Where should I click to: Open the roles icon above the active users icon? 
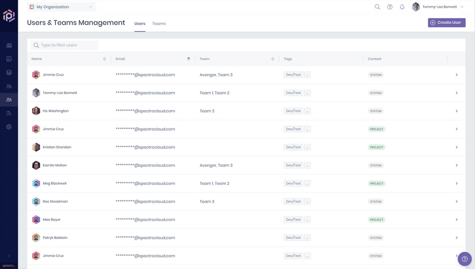click(9, 86)
